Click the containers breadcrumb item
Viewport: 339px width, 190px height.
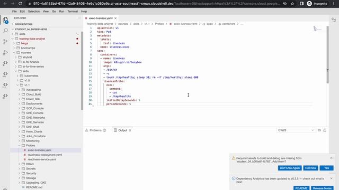[228, 24]
